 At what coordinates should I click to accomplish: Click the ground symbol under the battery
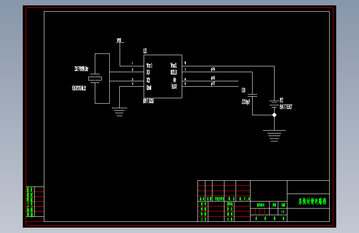coord(274,136)
